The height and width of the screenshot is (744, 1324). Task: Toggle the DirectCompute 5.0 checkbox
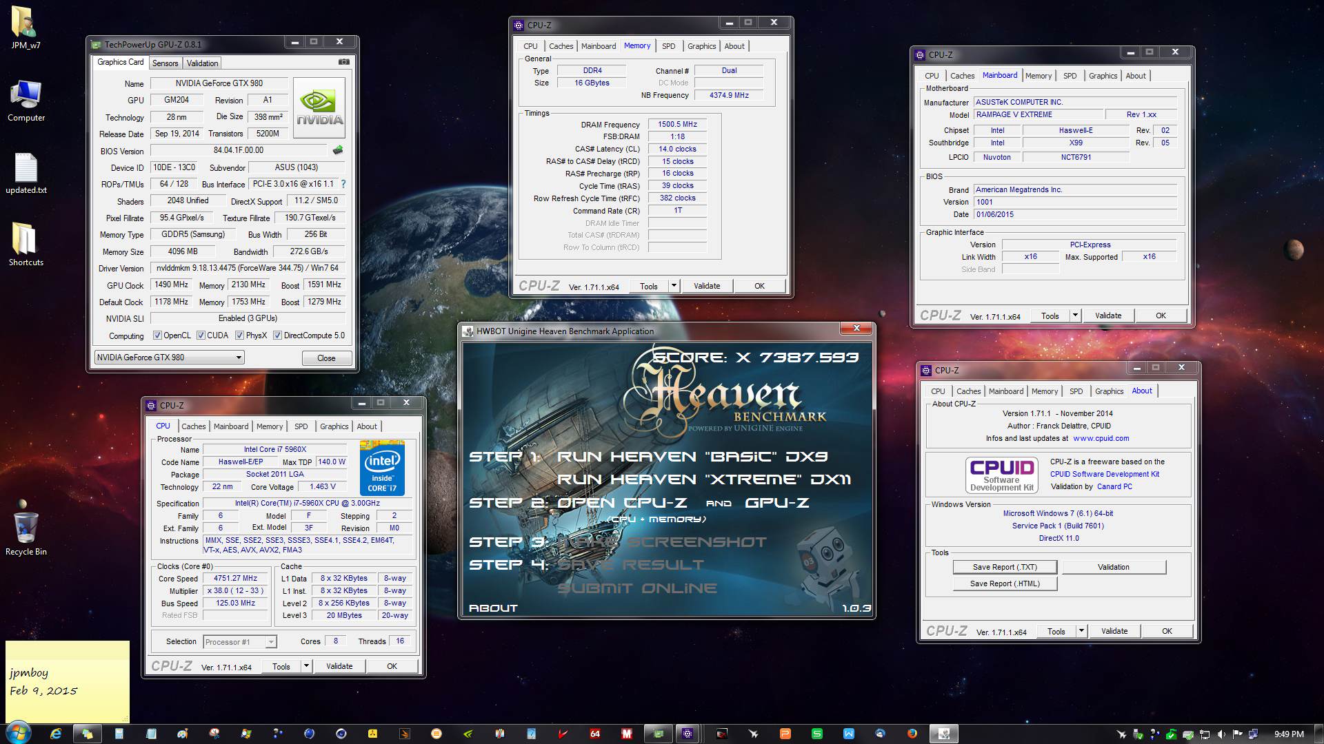click(x=277, y=335)
